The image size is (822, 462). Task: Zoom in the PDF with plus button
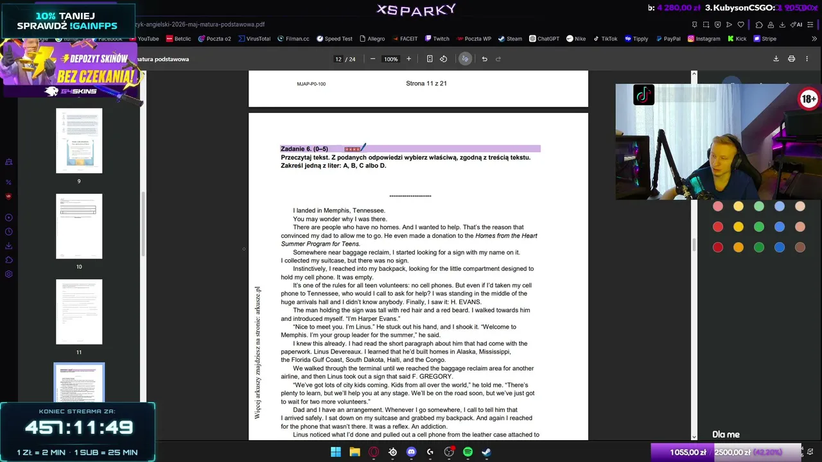[408, 59]
